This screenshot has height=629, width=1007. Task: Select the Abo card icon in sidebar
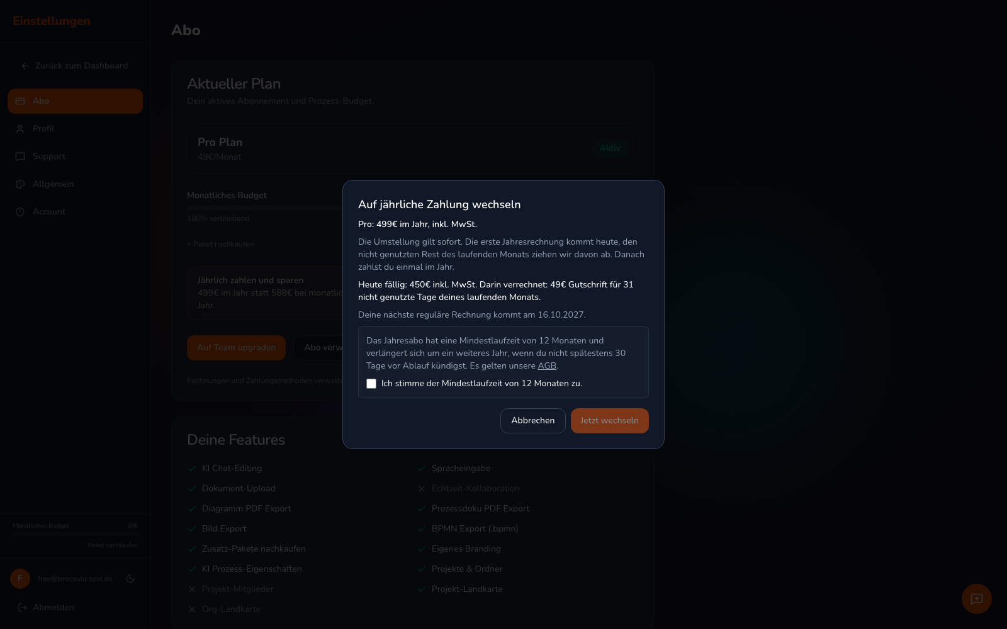pos(20,101)
